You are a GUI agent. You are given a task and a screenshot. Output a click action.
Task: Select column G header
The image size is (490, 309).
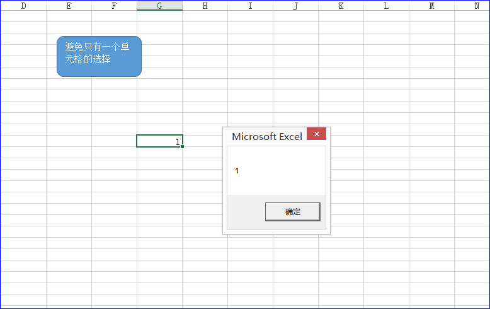point(159,6)
